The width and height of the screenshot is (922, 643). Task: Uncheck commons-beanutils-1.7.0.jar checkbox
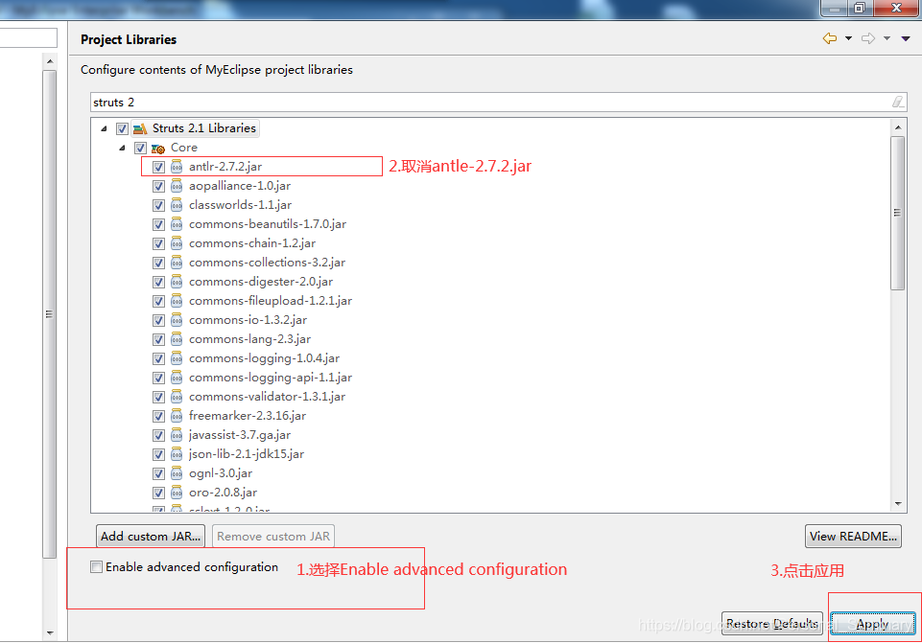coord(158,224)
